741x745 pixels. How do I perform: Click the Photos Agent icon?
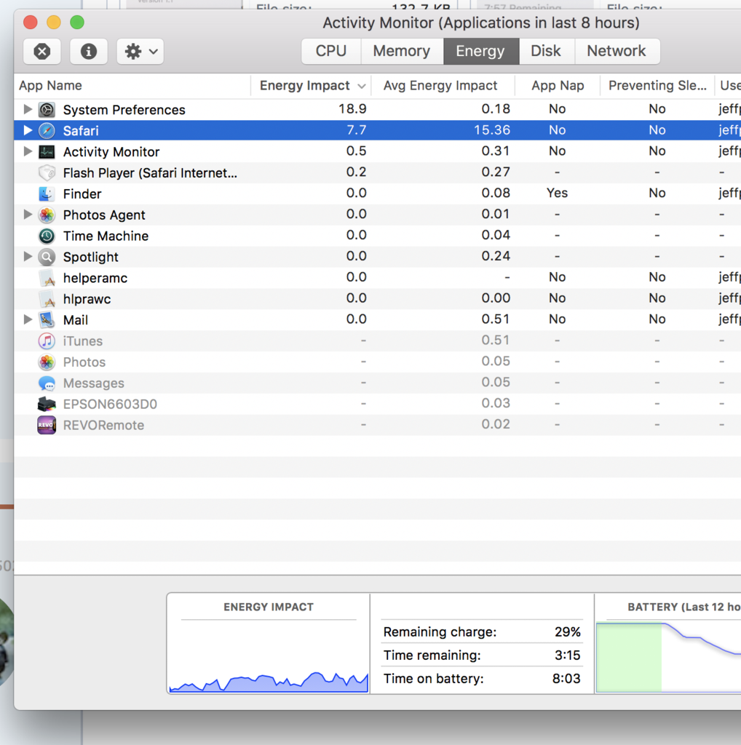pos(47,215)
